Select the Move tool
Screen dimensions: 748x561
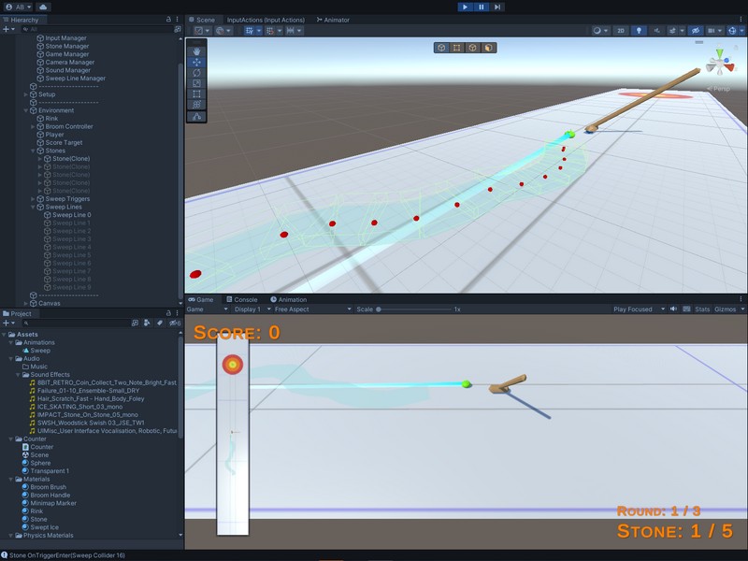tap(196, 62)
